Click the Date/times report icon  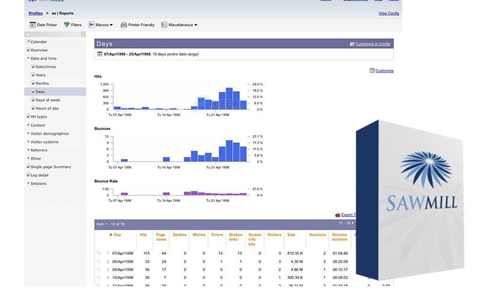[x=33, y=66]
